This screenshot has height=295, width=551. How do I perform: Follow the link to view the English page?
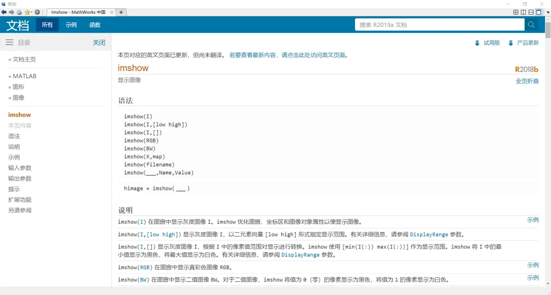click(288, 55)
